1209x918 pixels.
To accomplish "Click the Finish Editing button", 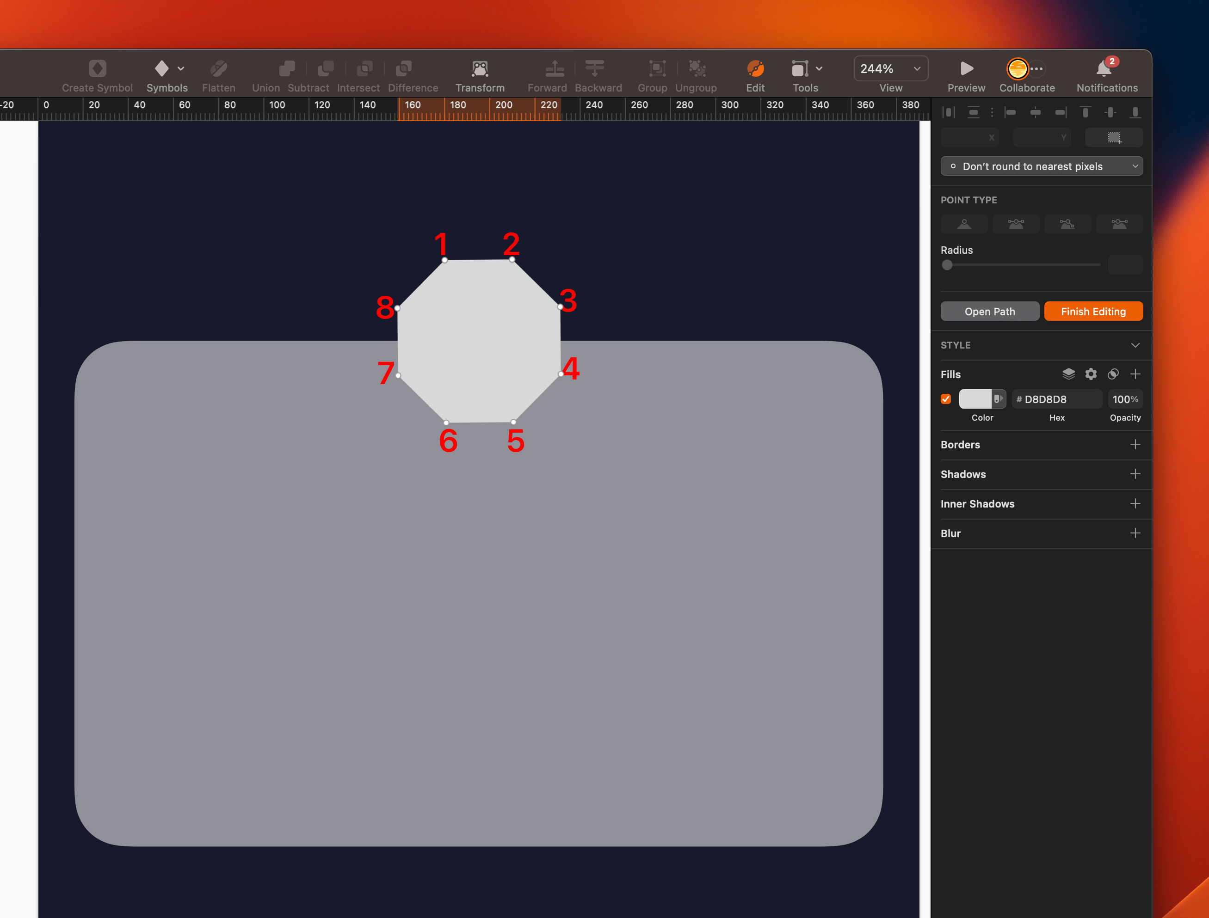I will [1093, 311].
